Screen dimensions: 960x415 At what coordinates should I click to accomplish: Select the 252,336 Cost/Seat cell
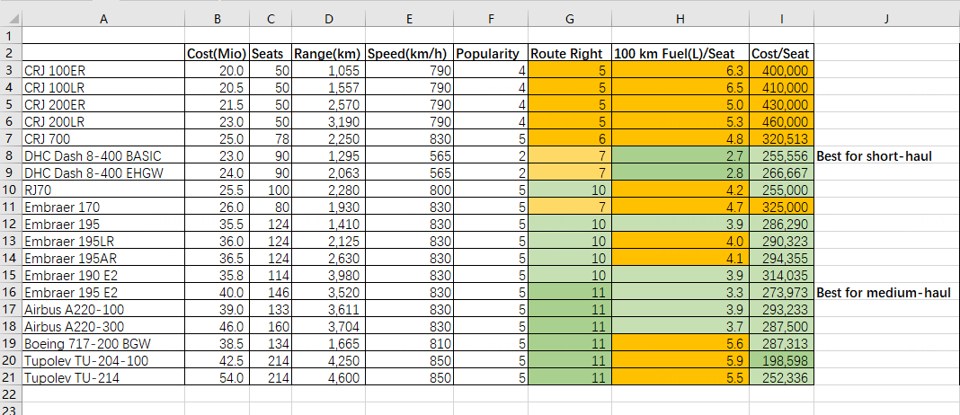pos(781,378)
